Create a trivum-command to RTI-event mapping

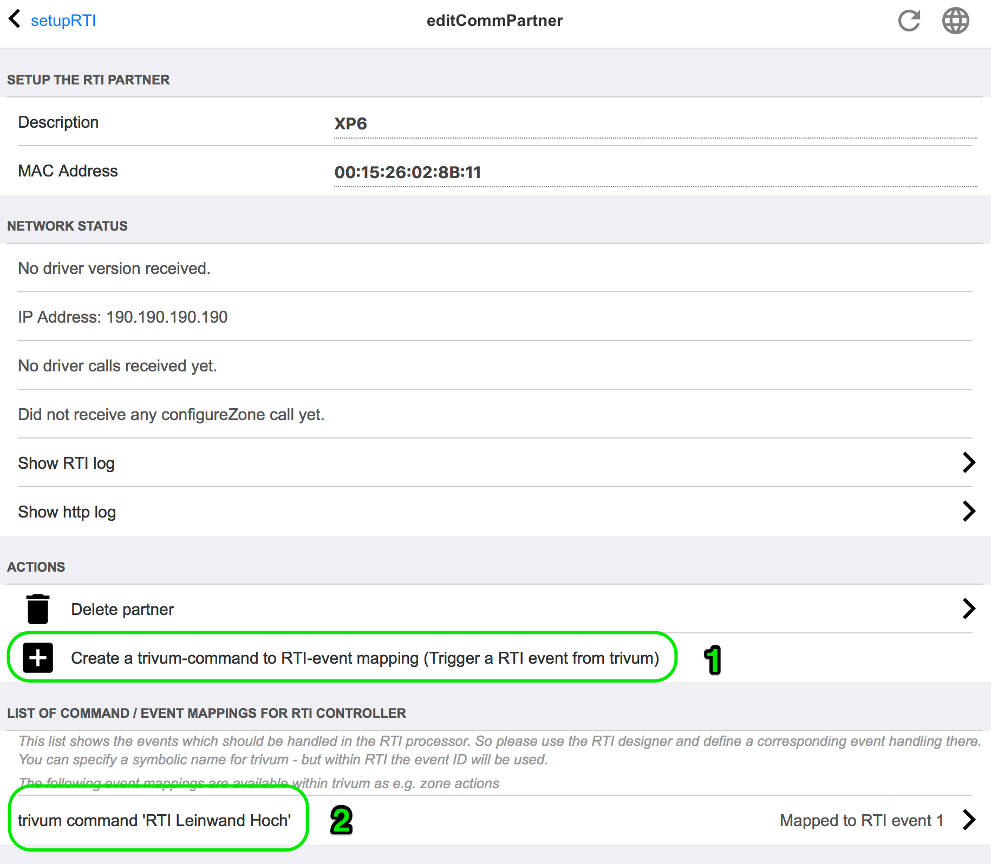365,658
